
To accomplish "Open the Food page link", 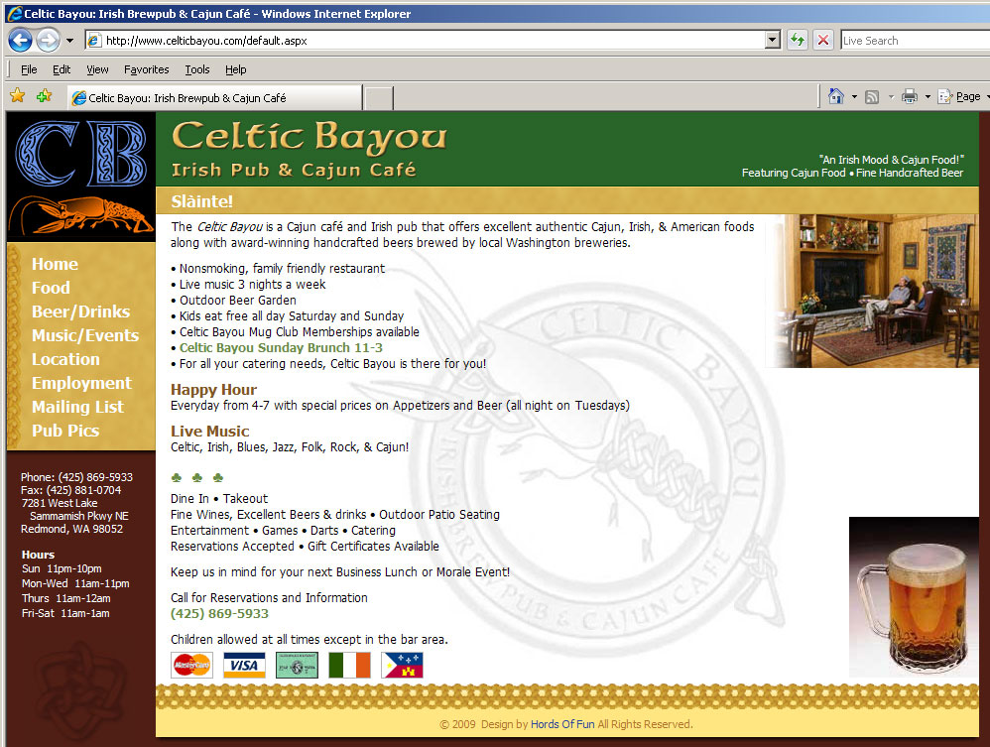I will click(x=51, y=288).
